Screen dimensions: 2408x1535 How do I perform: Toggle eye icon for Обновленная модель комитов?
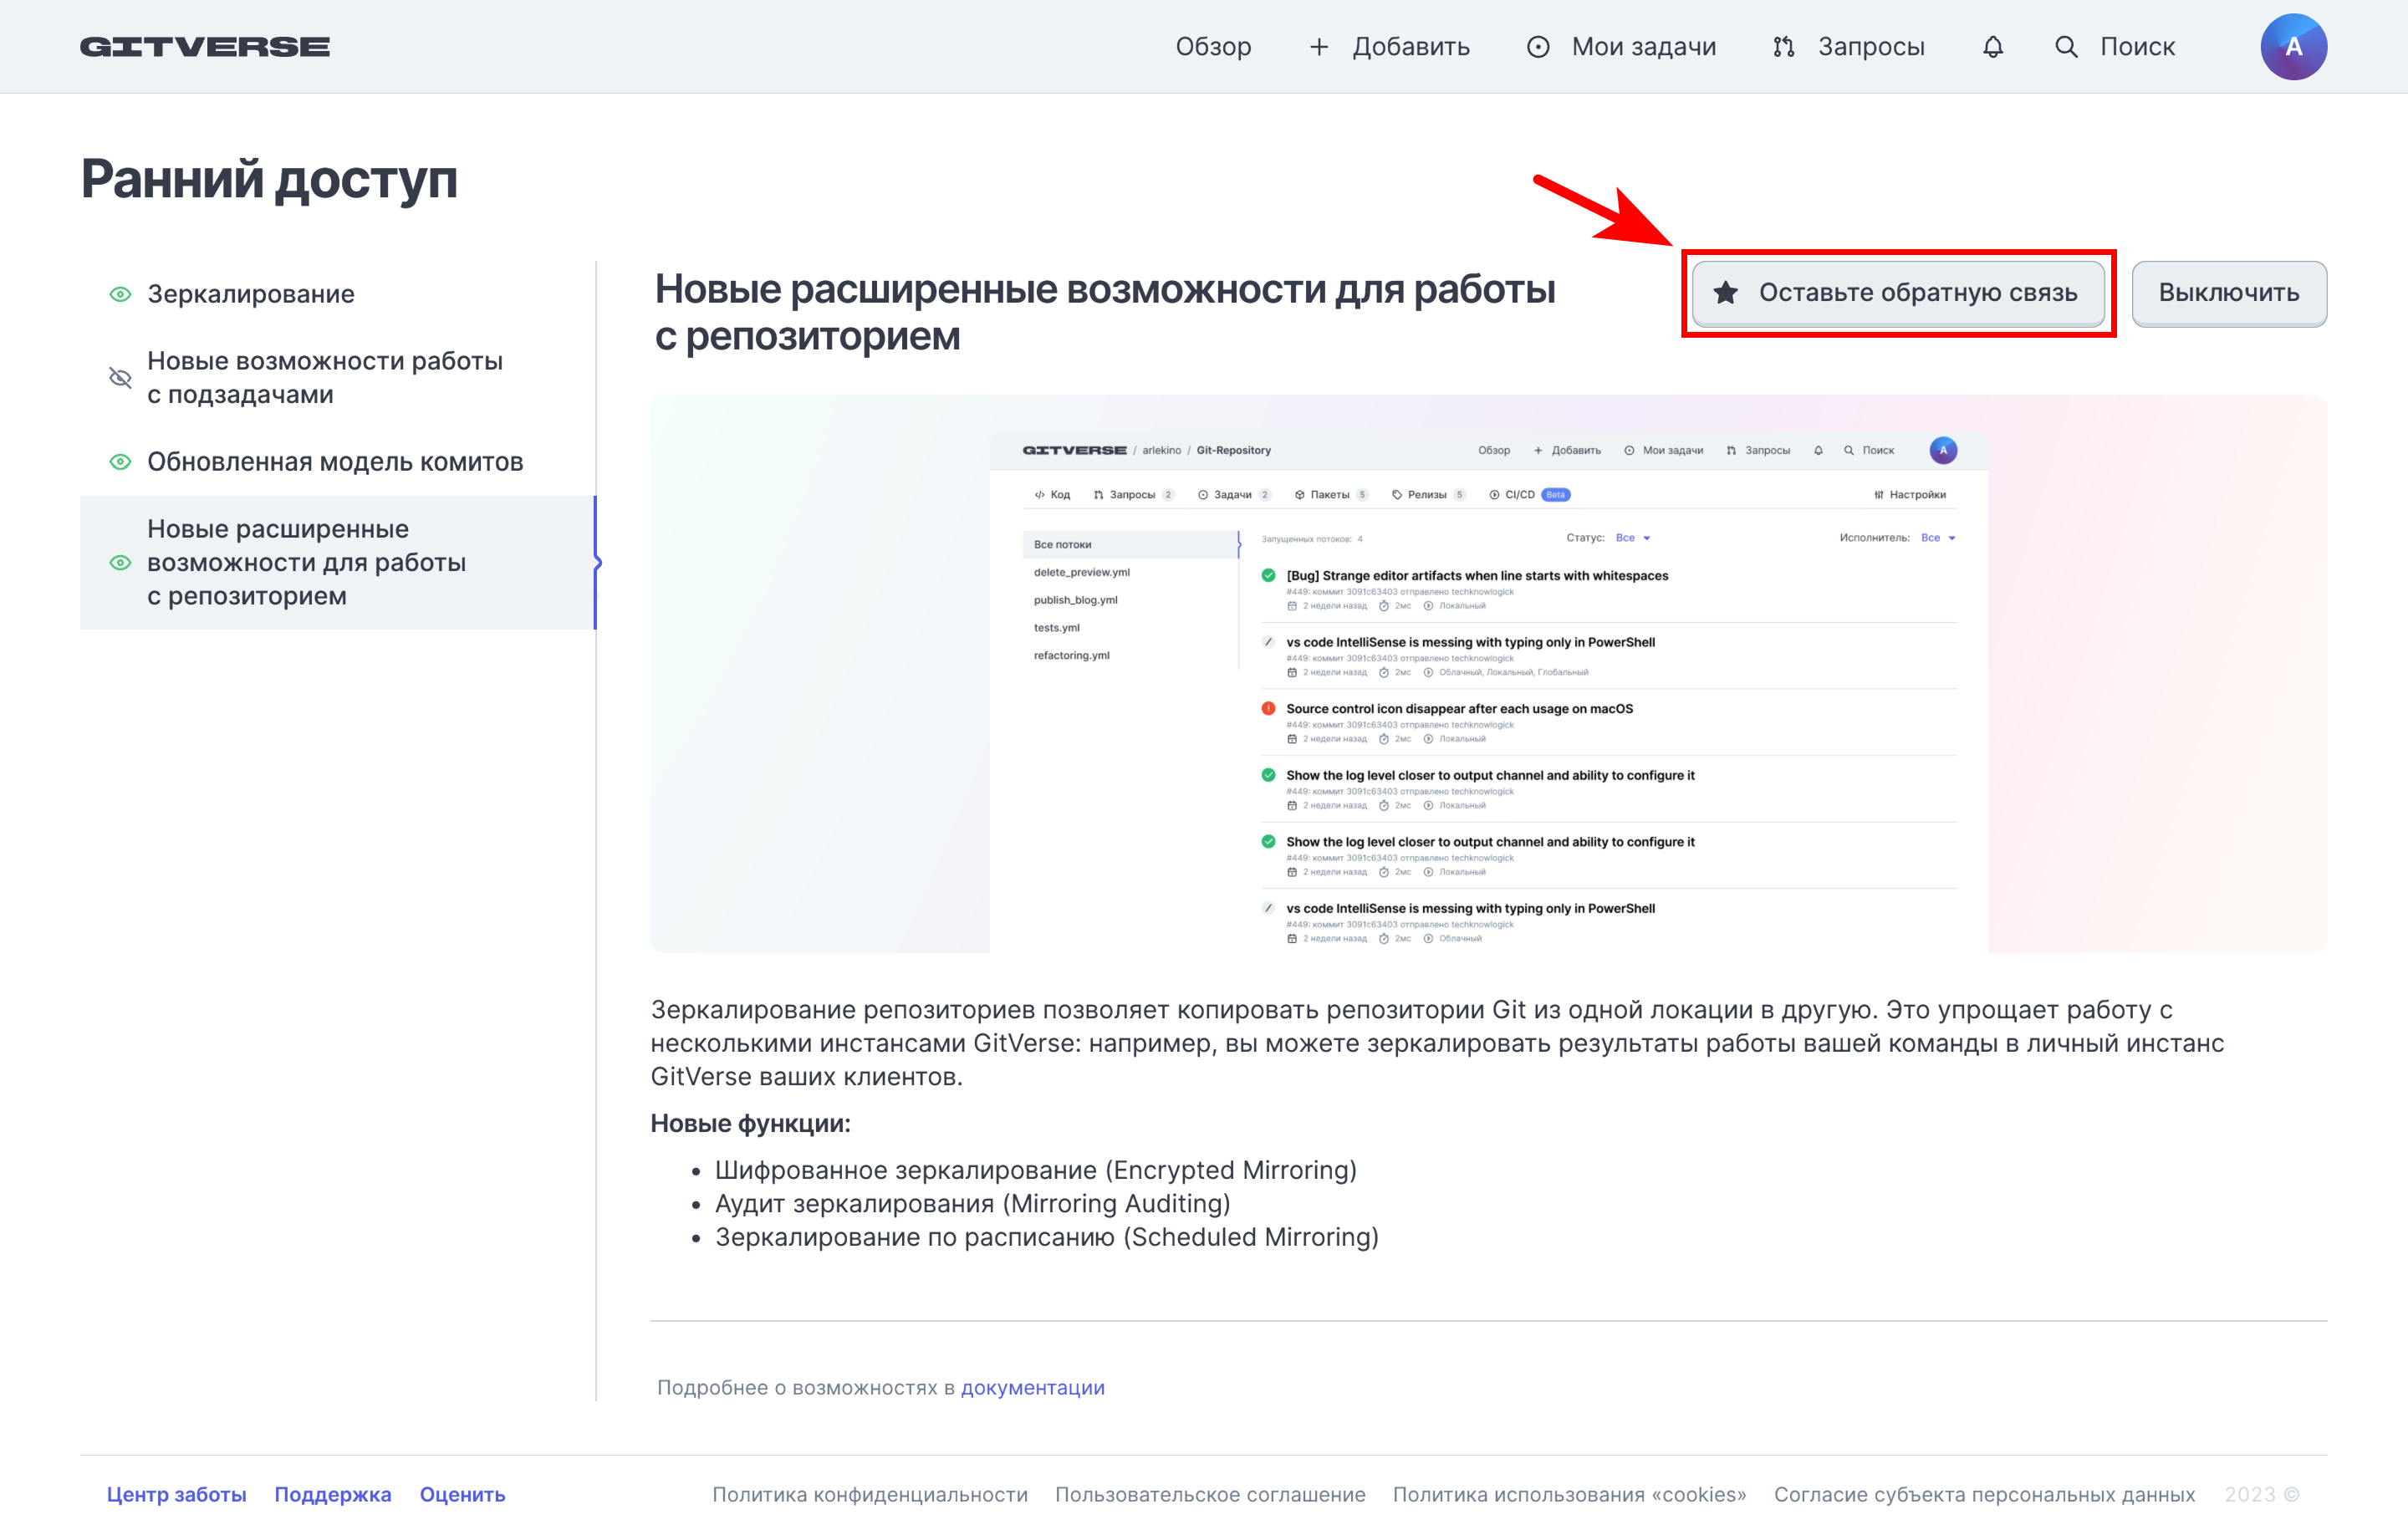[120, 462]
